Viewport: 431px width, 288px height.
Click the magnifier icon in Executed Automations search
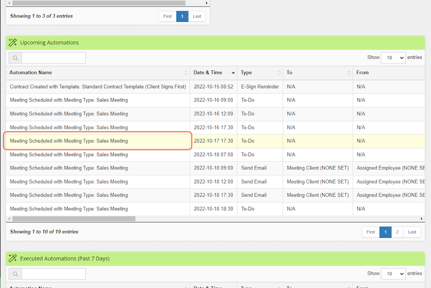click(x=15, y=274)
